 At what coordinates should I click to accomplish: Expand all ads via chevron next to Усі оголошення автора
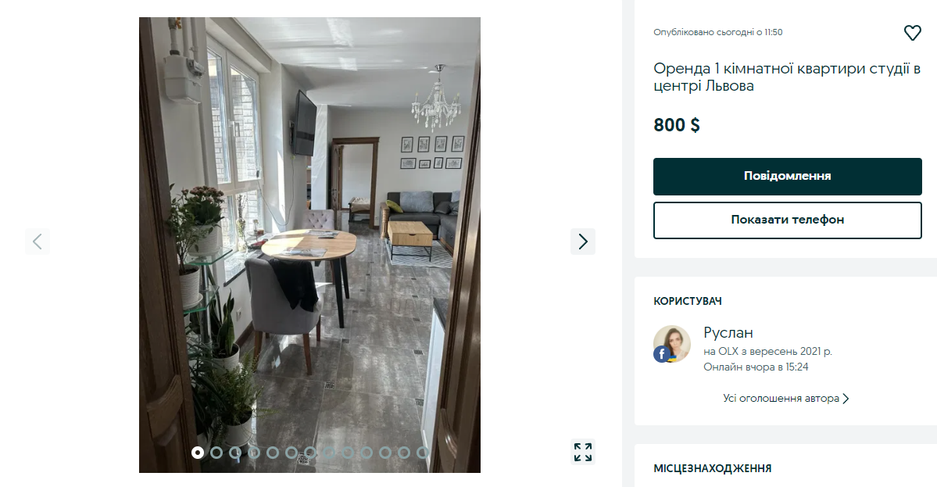point(846,399)
